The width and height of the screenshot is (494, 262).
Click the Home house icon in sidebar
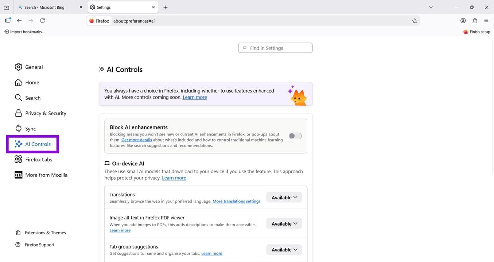coord(18,82)
